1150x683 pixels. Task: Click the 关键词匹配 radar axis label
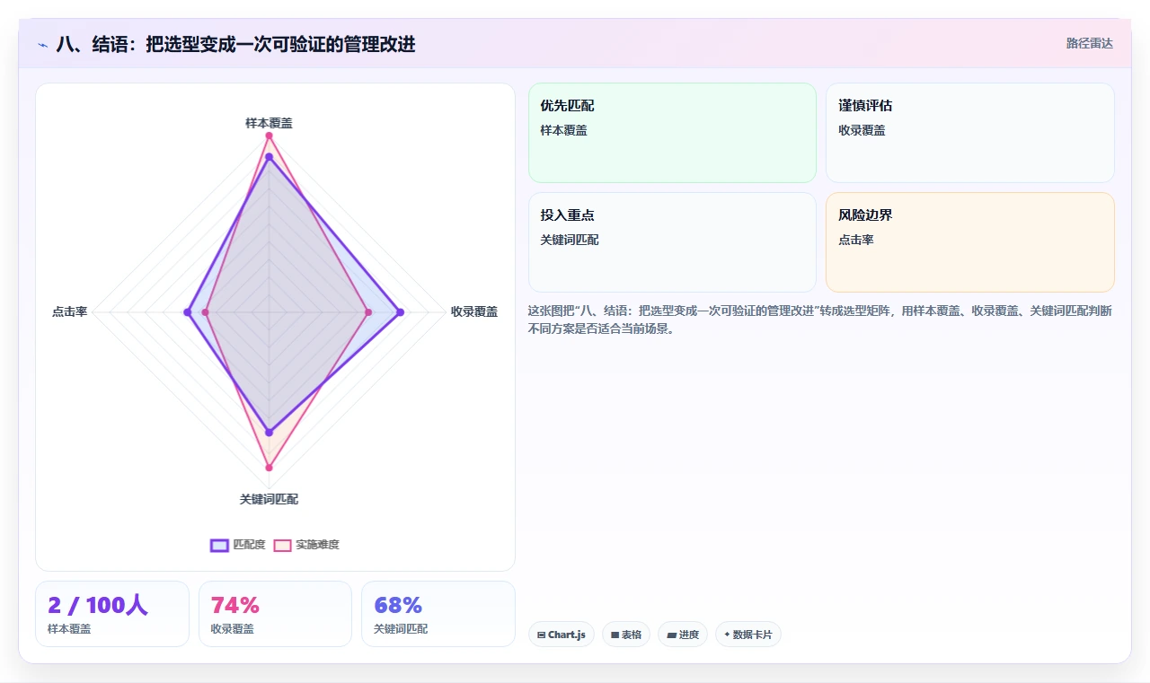point(269,499)
